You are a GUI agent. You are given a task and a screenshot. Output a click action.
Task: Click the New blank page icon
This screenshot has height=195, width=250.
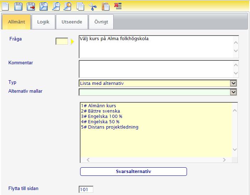(5, 6)
